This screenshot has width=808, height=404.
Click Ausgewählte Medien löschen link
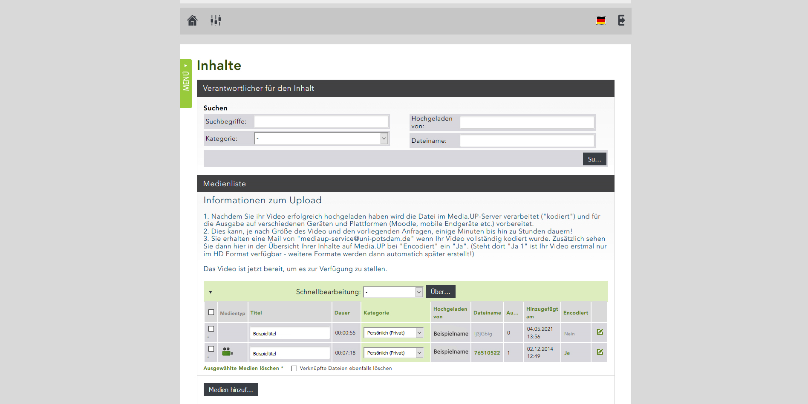[x=241, y=368]
